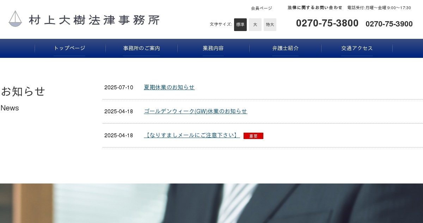The image size is (423, 223).
Task: Open 事務所のご案内 office information page
Action: coord(141,48)
